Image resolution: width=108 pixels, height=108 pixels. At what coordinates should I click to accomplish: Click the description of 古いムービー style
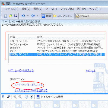[67, 51]
